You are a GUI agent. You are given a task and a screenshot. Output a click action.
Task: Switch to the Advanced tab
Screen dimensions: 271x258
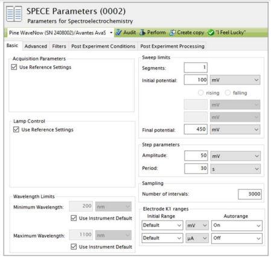coord(36,47)
